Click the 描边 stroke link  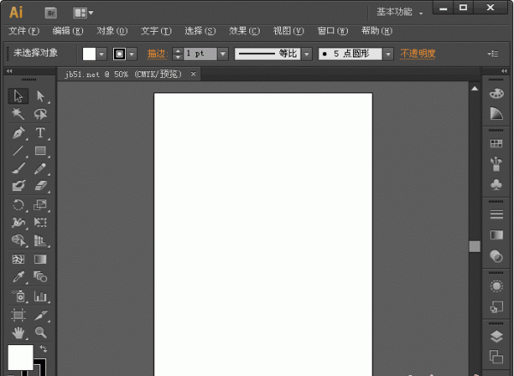[157, 54]
